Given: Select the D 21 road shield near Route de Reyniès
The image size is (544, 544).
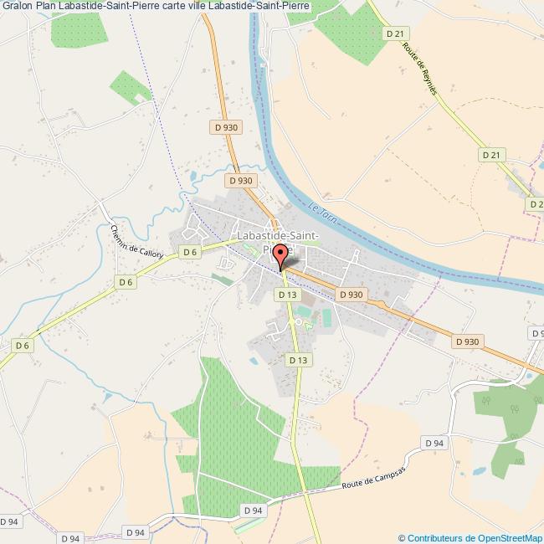Looking at the screenshot, I should [x=398, y=33].
